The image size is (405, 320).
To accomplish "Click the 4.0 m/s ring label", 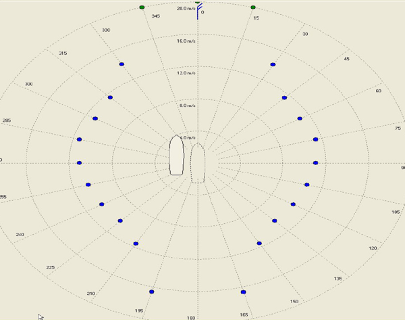I will point(188,138).
